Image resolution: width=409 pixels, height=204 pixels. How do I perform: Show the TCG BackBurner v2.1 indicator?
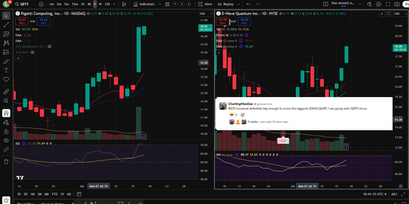click(x=49, y=46)
